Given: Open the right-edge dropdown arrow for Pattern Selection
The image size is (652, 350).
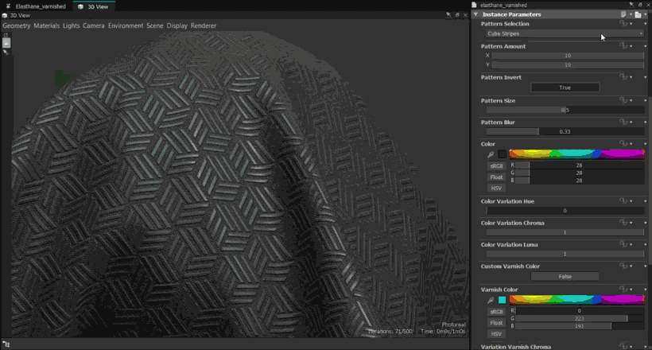Looking at the screenshot, I should coord(646,24).
